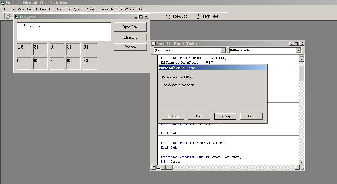Open the Query menu

click(x=78, y=9)
